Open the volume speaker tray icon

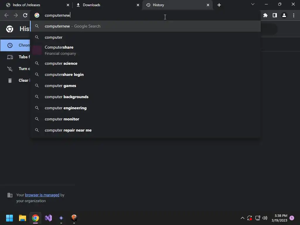(265, 218)
